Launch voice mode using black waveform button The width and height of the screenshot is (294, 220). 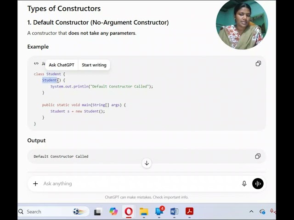click(x=258, y=184)
